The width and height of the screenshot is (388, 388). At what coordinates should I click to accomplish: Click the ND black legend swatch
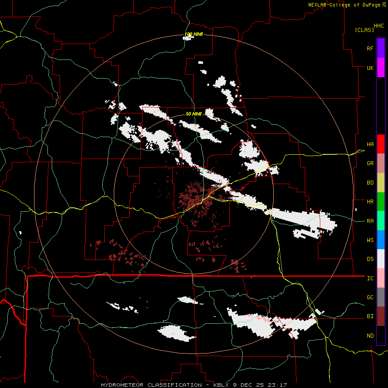[381, 335]
